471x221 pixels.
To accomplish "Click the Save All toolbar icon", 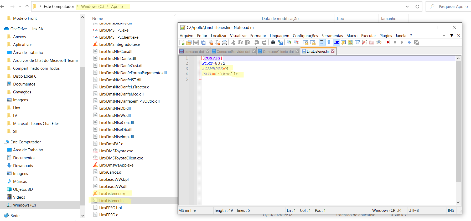I will (203, 42).
